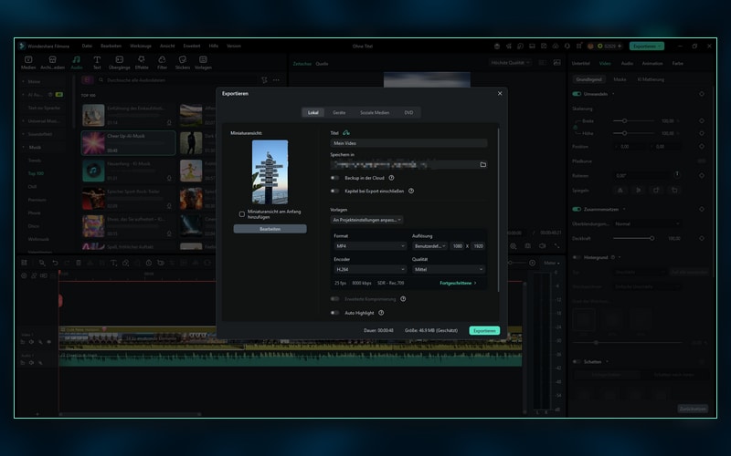Click the audio filter icon beside search
Viewport: 731px width, 456px height.
264,80
